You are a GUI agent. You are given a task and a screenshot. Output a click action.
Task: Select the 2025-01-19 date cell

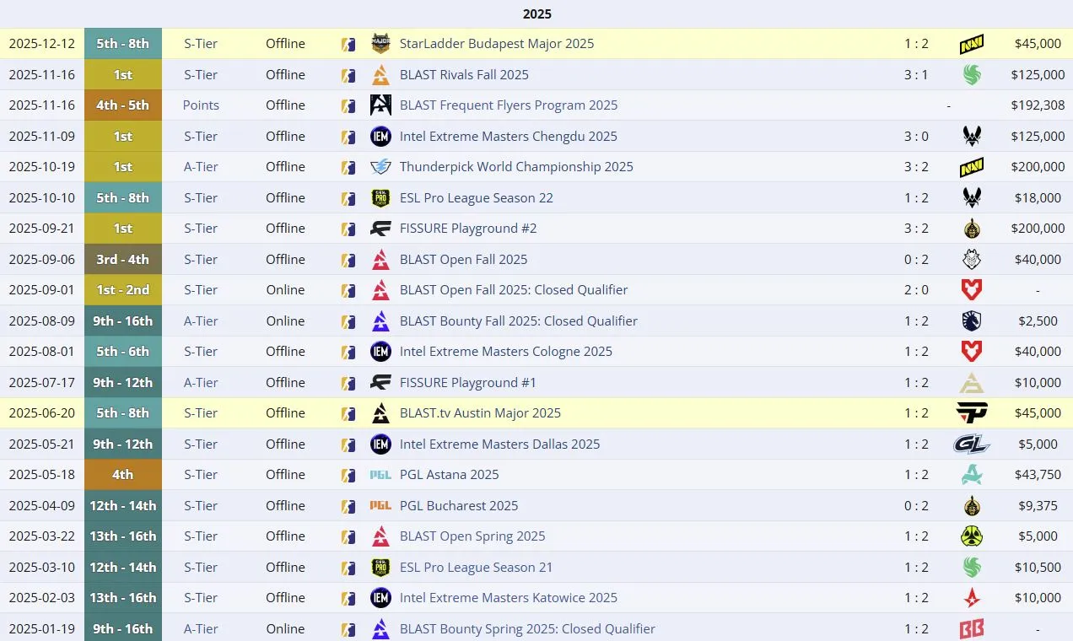click(41, 628)
